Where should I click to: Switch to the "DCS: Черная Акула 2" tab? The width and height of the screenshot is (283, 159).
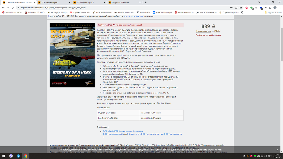click(x=53, y=3)
